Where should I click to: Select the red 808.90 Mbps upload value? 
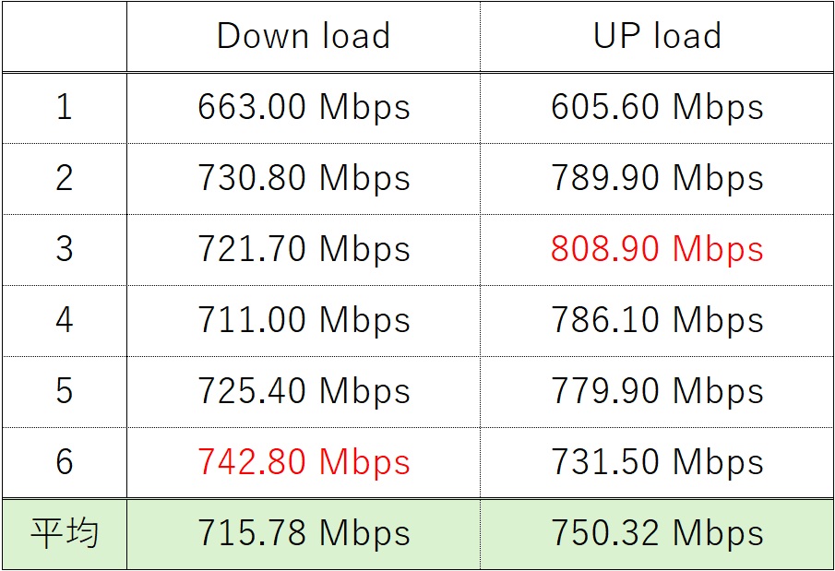click(x=657, y=249)
